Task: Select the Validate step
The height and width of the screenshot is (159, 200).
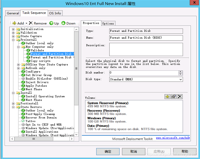Action: click(x=37, y=50)
